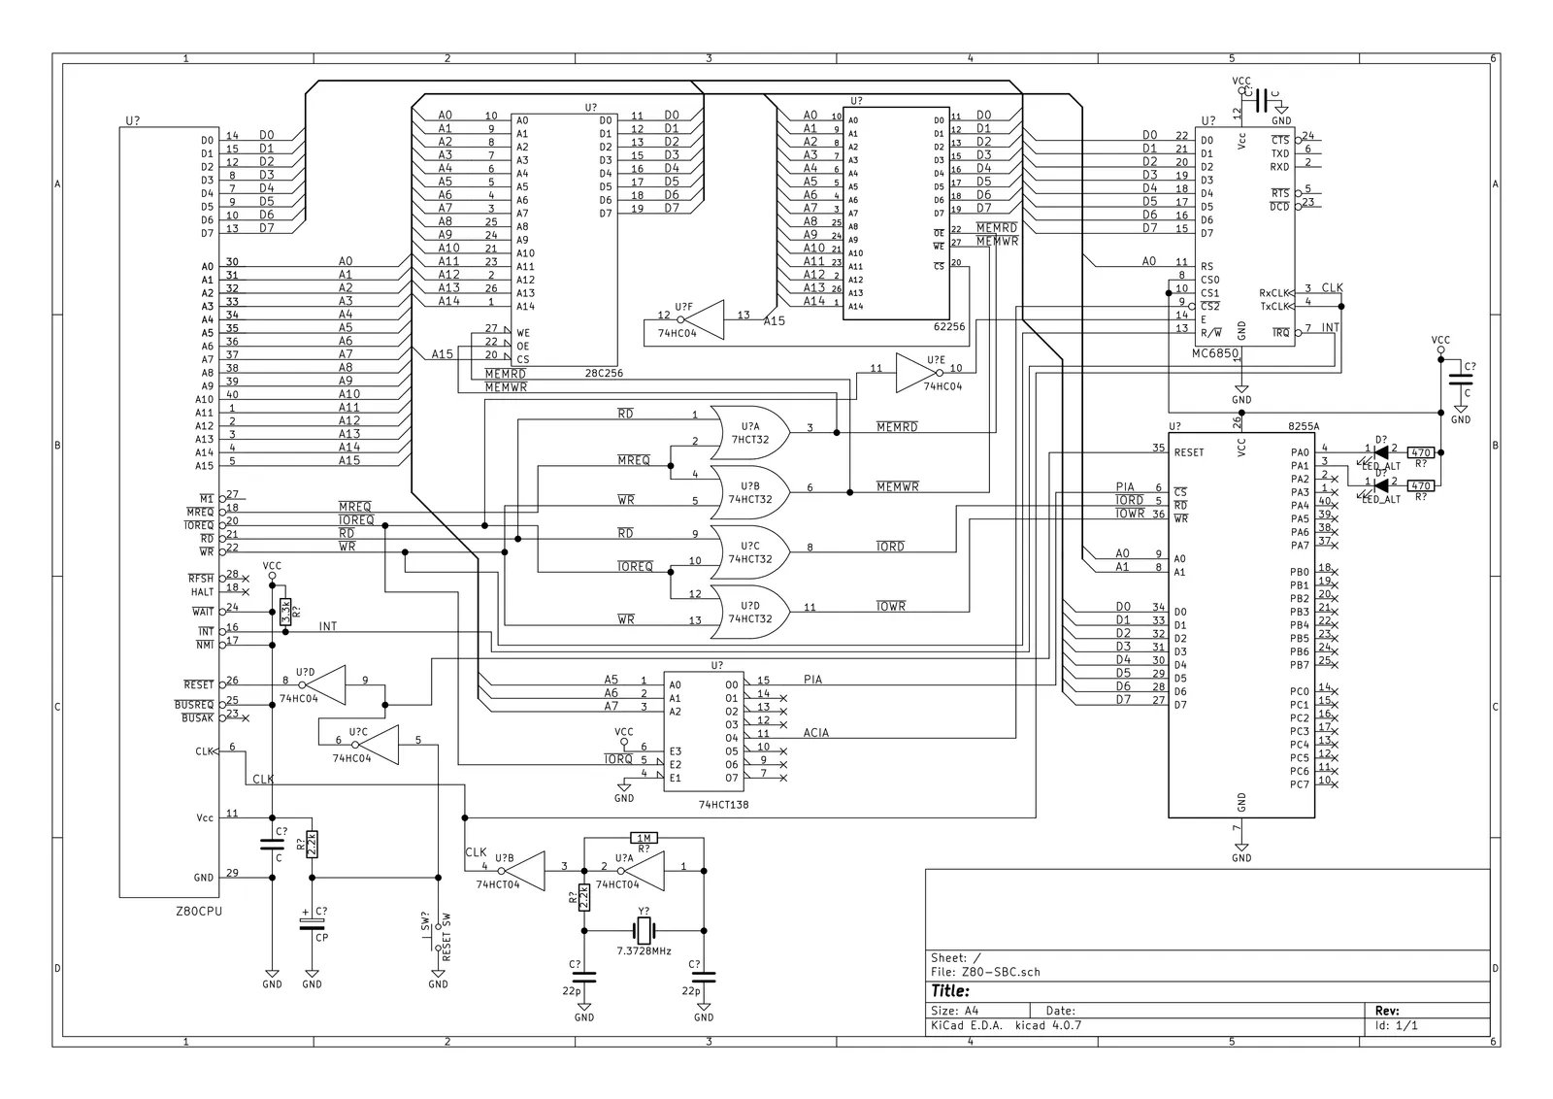Screen dimensions: 1553x1099
Task: Select the 2.2k resistor in the reset circuit
Action: (313, 845)
